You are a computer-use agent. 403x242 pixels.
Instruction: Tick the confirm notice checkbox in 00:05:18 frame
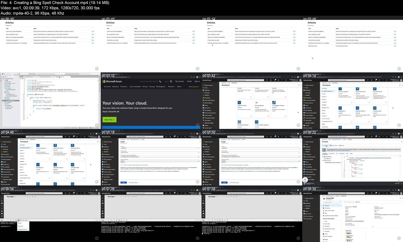coord(121,165)
